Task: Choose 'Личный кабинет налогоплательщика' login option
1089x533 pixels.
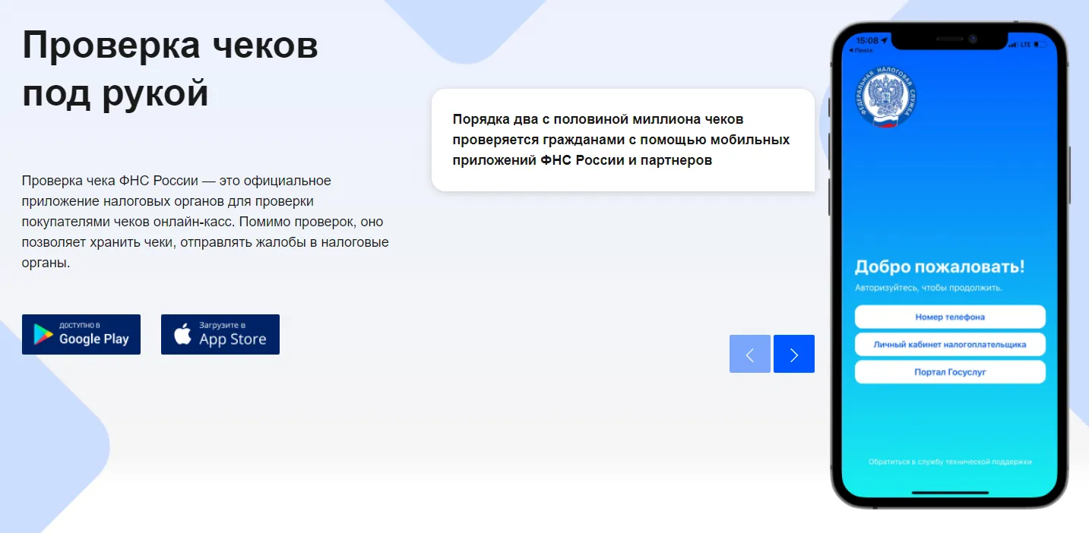Action: (x=950, y=344)
